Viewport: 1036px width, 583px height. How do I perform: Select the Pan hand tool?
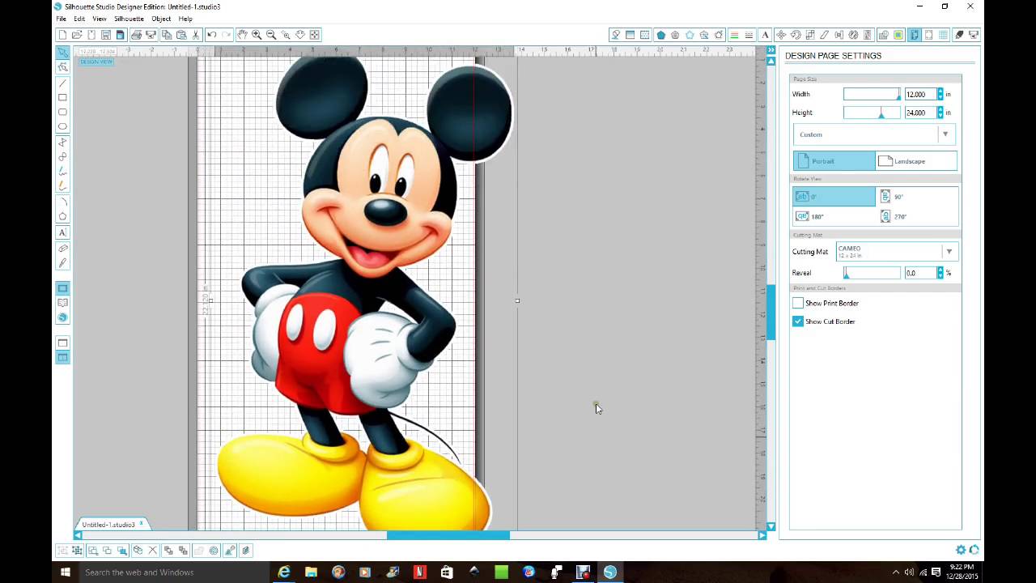pos(242,35)
